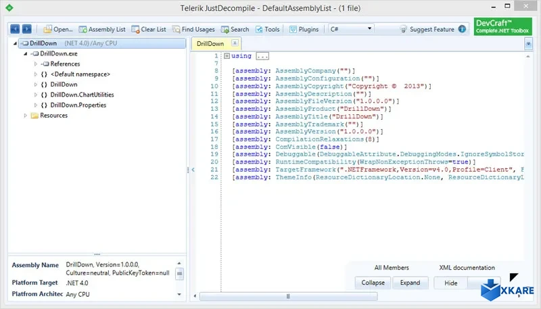Click the horizontal code scrollbar thumb
The height and width of the screenshot is (309, 541).
coord(289,296)
